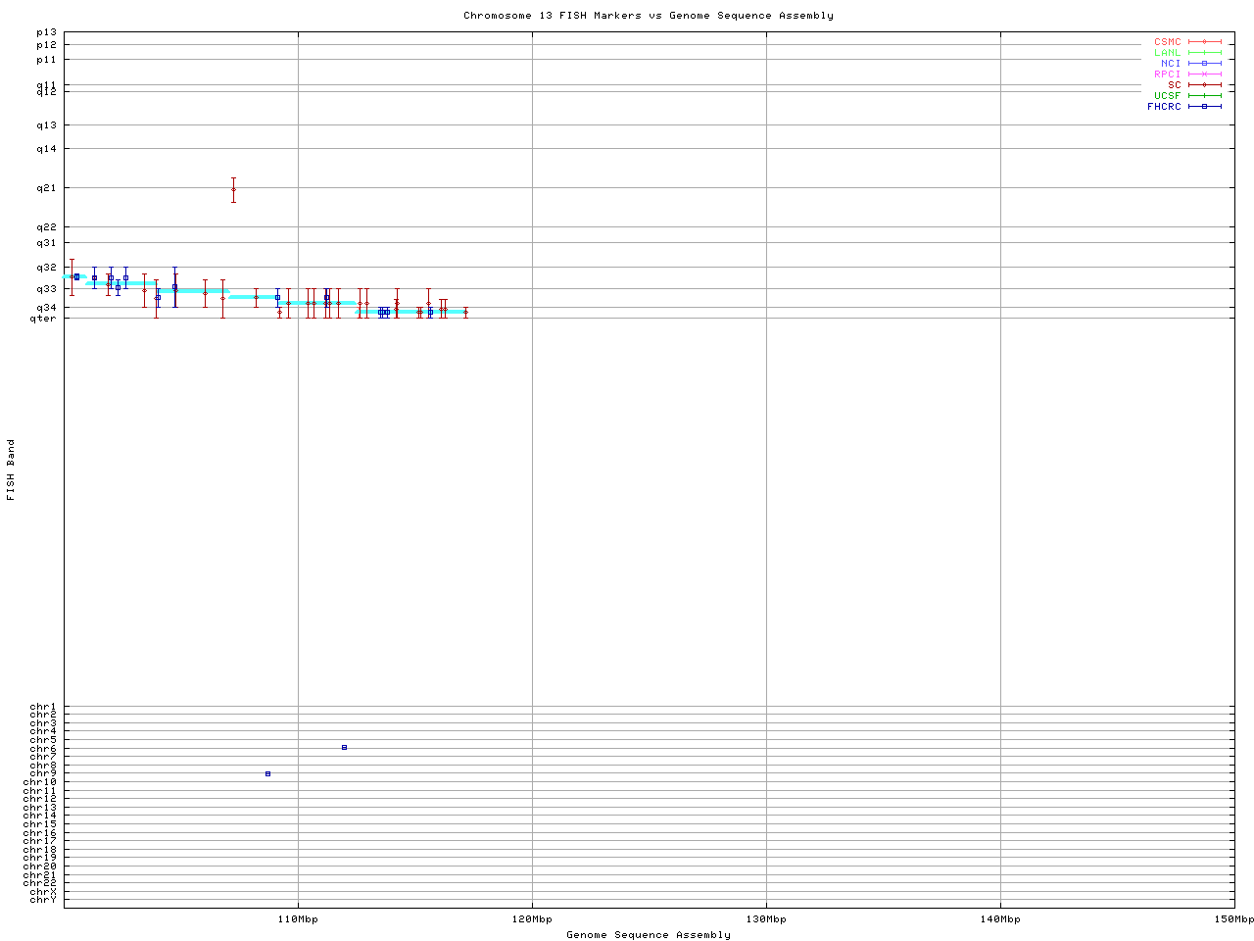Click the red outlier marker at band q21
The image size is (1254, 941).
pos(233,189)
